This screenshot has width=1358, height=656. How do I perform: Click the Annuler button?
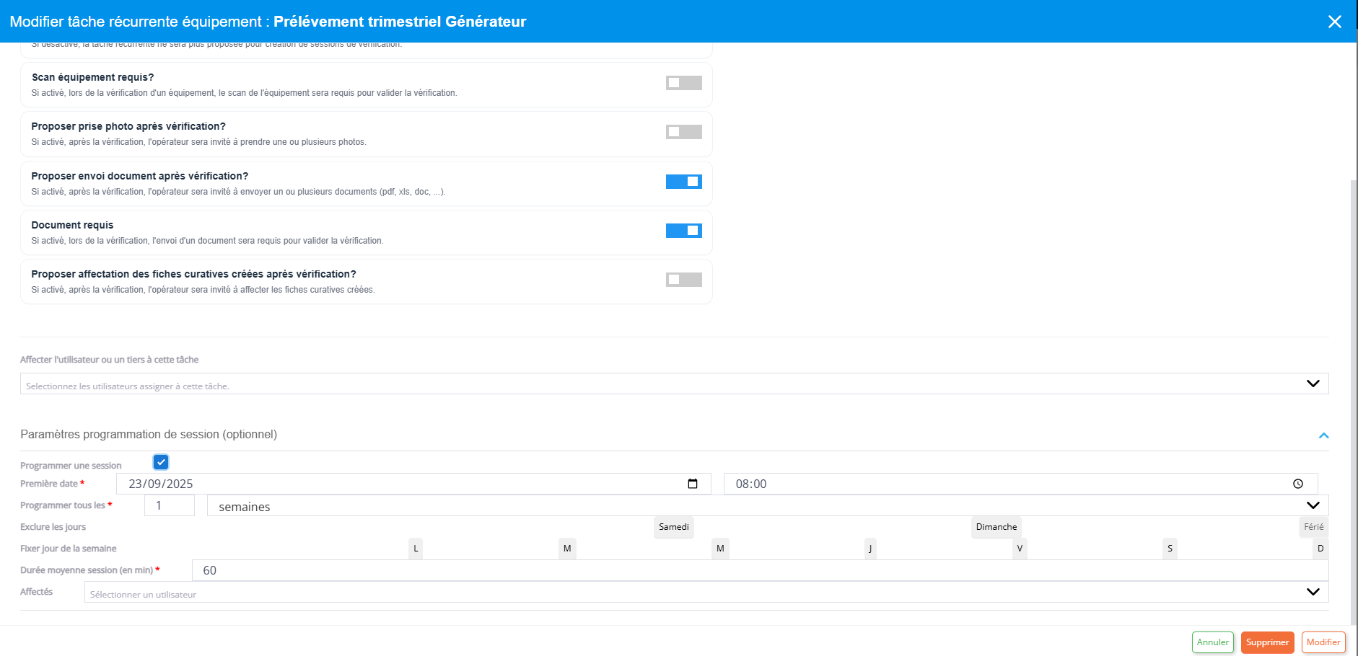[x=1212, y=642]
